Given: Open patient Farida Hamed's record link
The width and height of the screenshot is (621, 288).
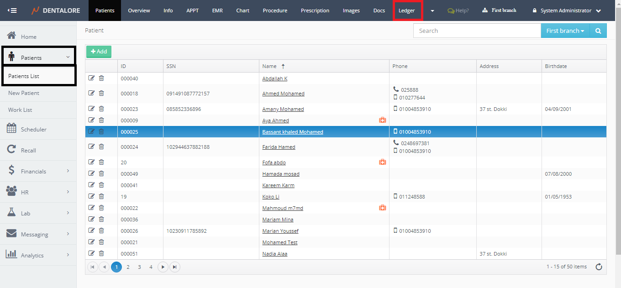Looking at the screenshot, I should [x=279, y=147].
